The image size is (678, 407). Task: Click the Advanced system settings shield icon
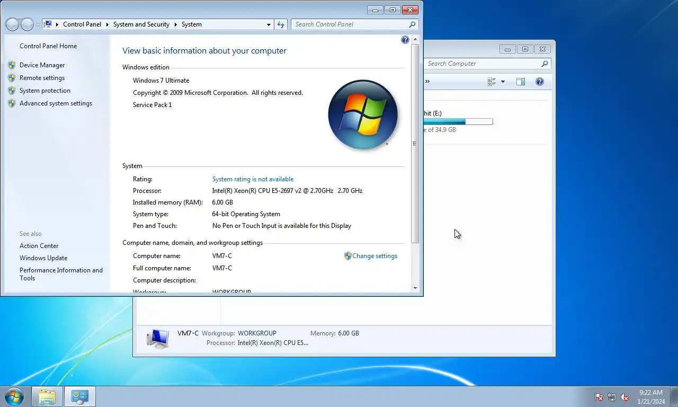pos(12,103)
